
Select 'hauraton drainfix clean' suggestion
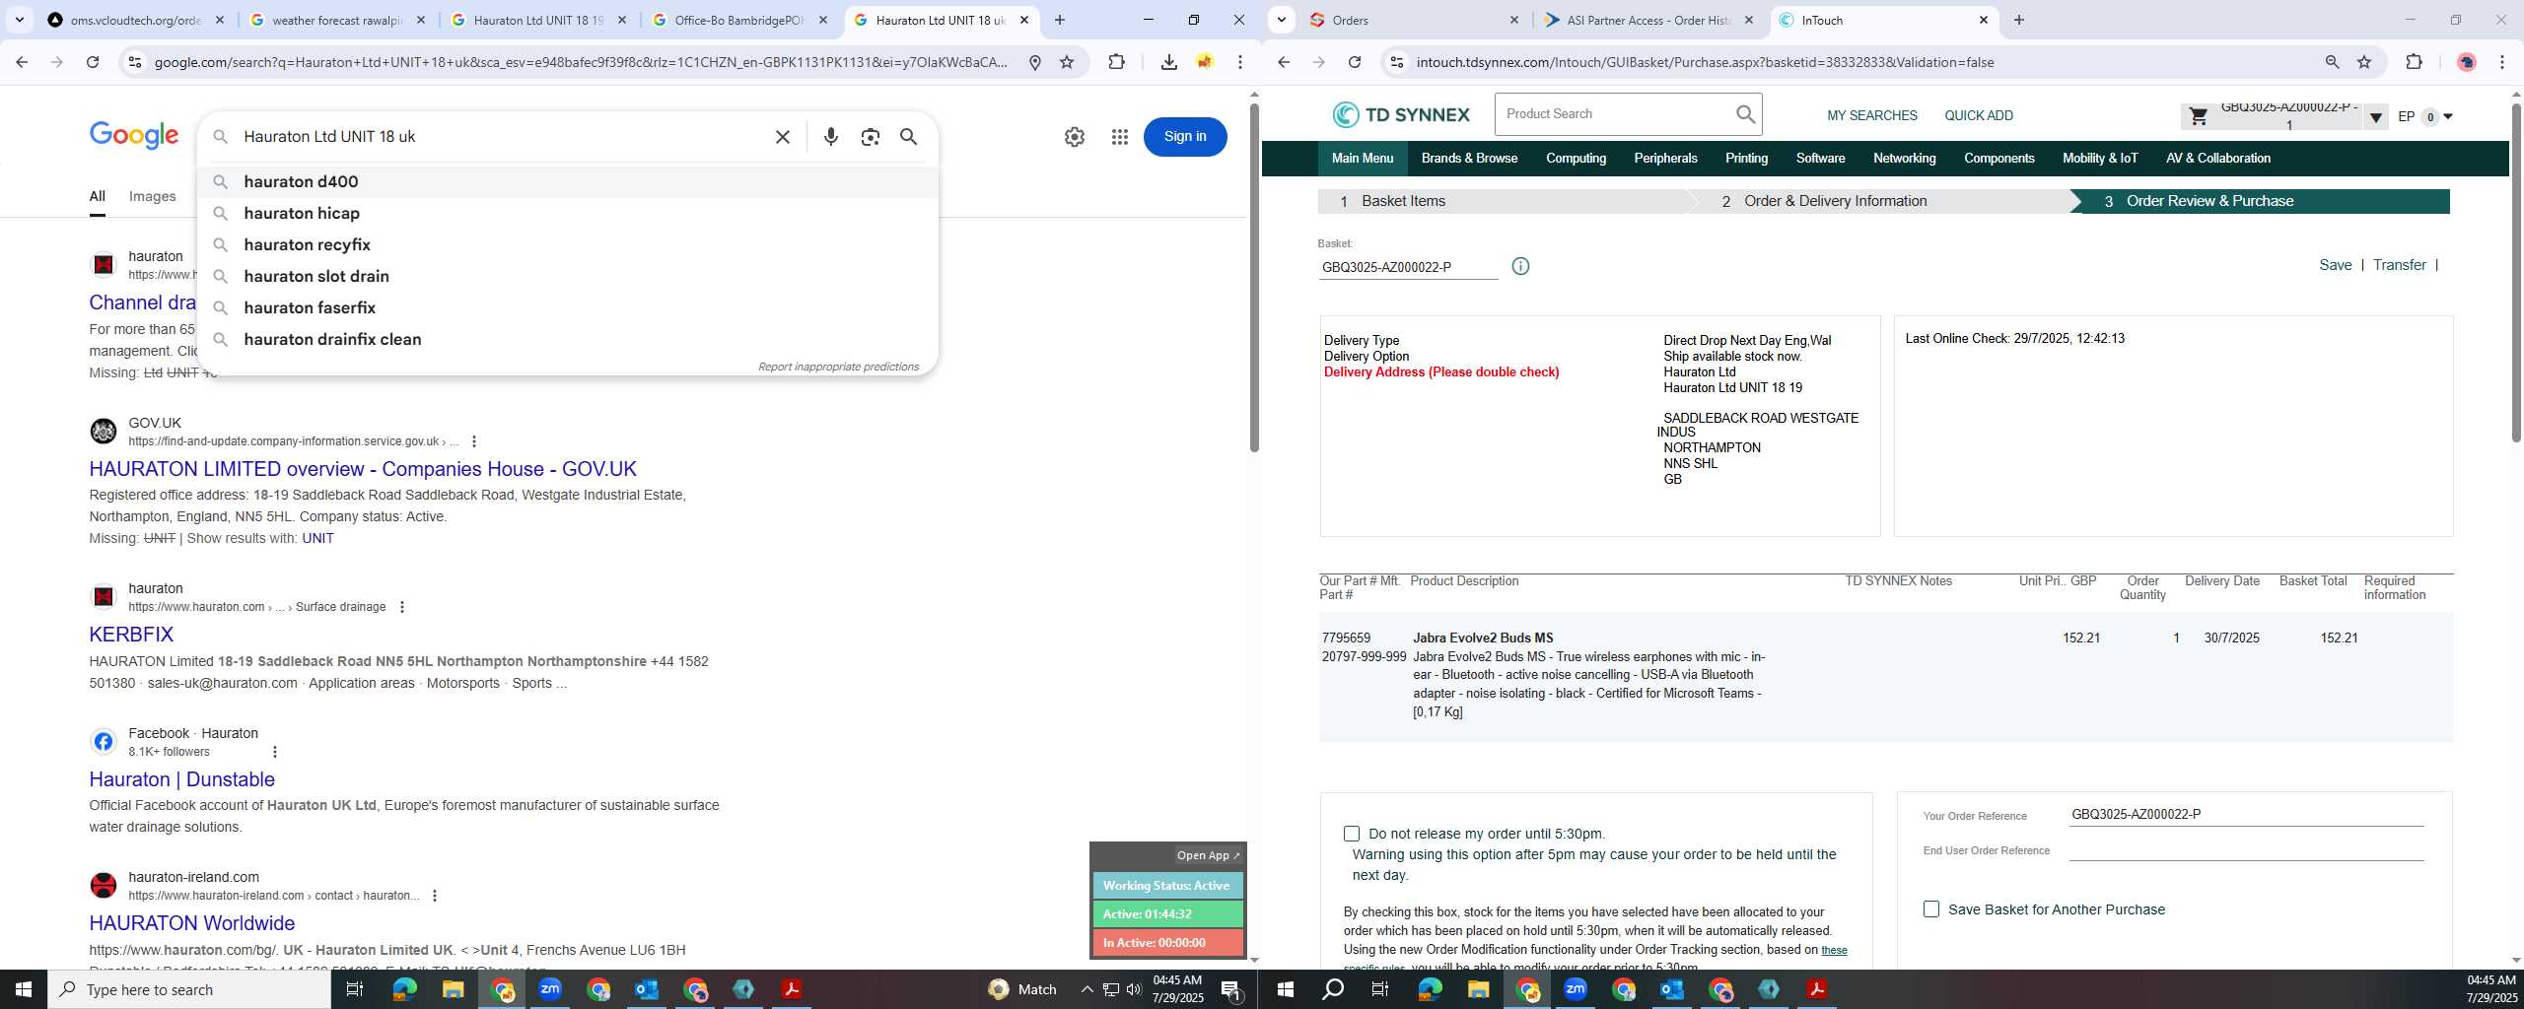[x=568, y=339]
